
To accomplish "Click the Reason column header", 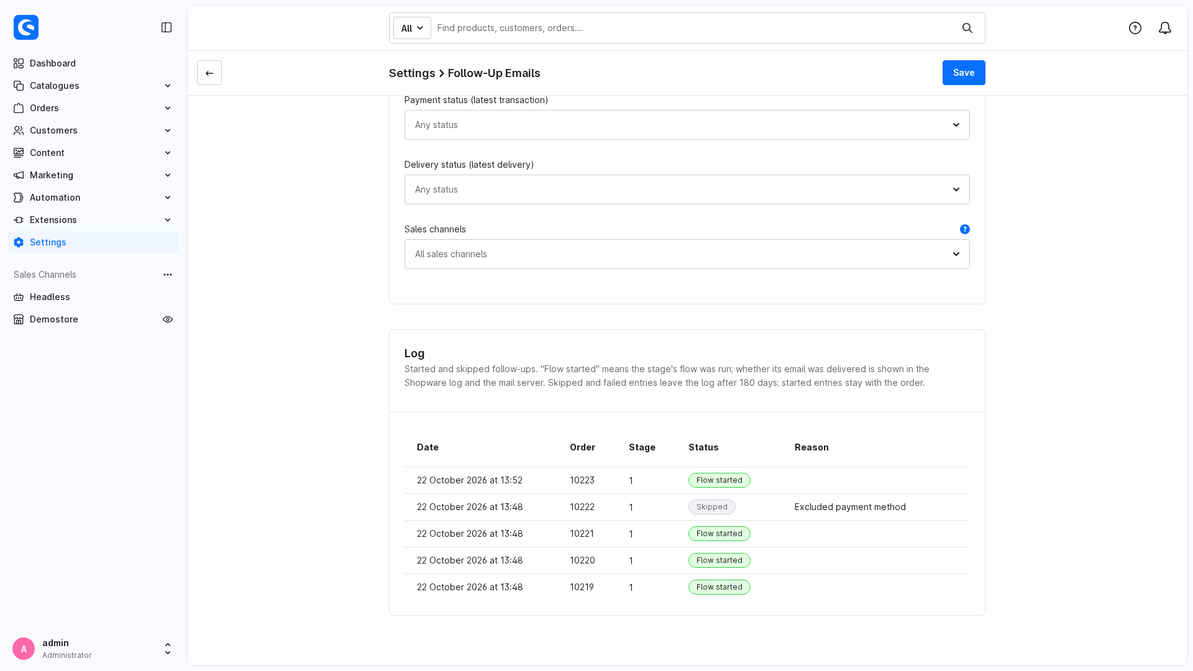I will click(x=811, y=447).
